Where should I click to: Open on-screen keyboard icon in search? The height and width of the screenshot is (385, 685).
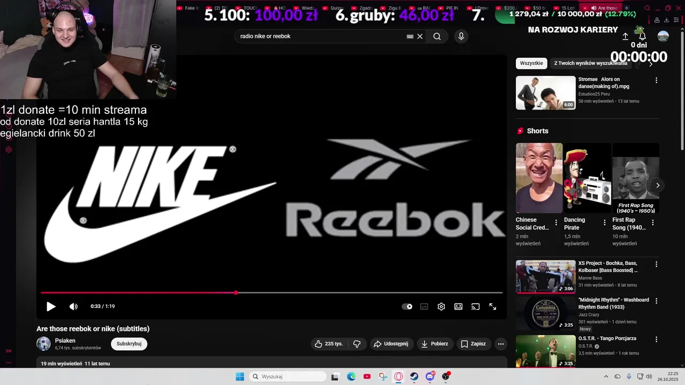tap(410, 36)
